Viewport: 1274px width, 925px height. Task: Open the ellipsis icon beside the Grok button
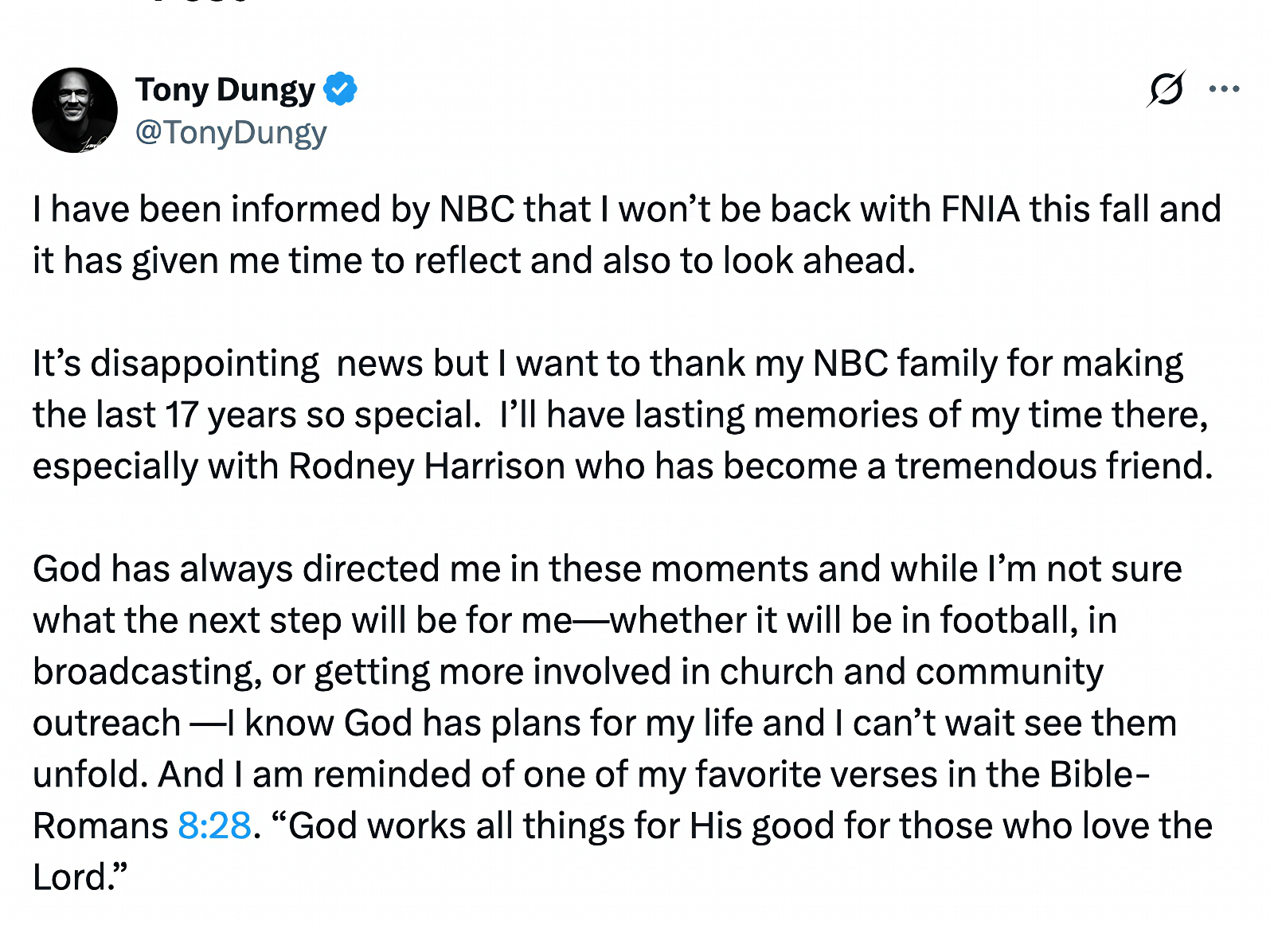1224,90
